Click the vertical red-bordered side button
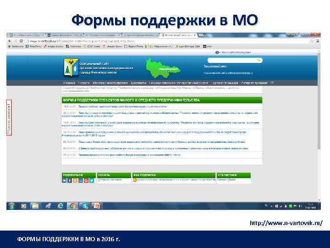Viewport: 330px width, 248px height. click(9, 118)
